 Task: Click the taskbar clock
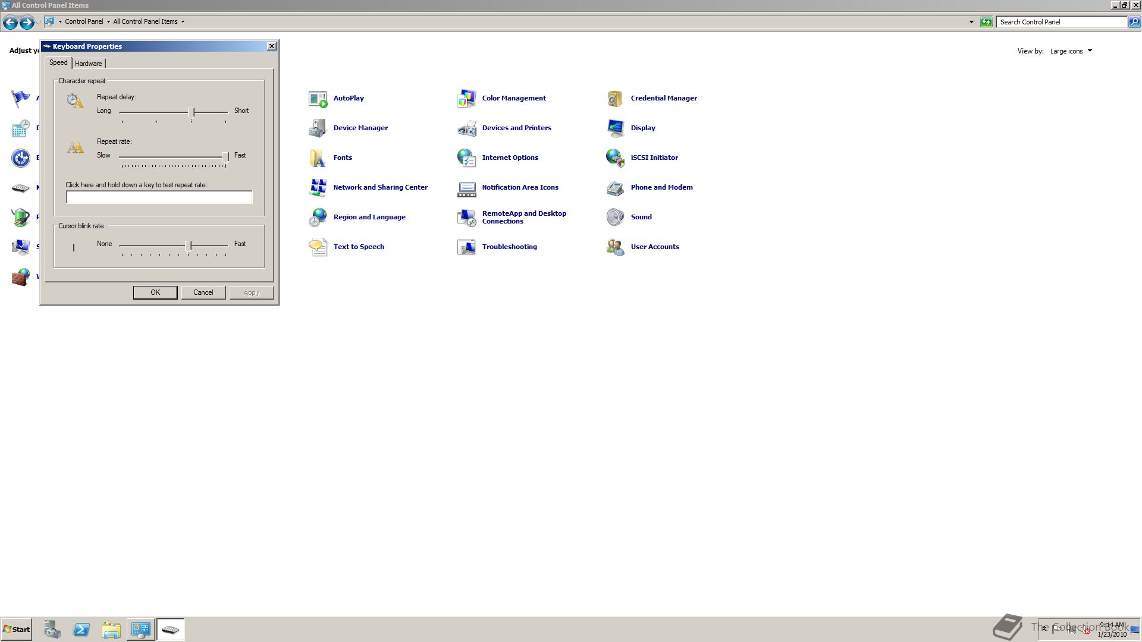pos(1112,630)
